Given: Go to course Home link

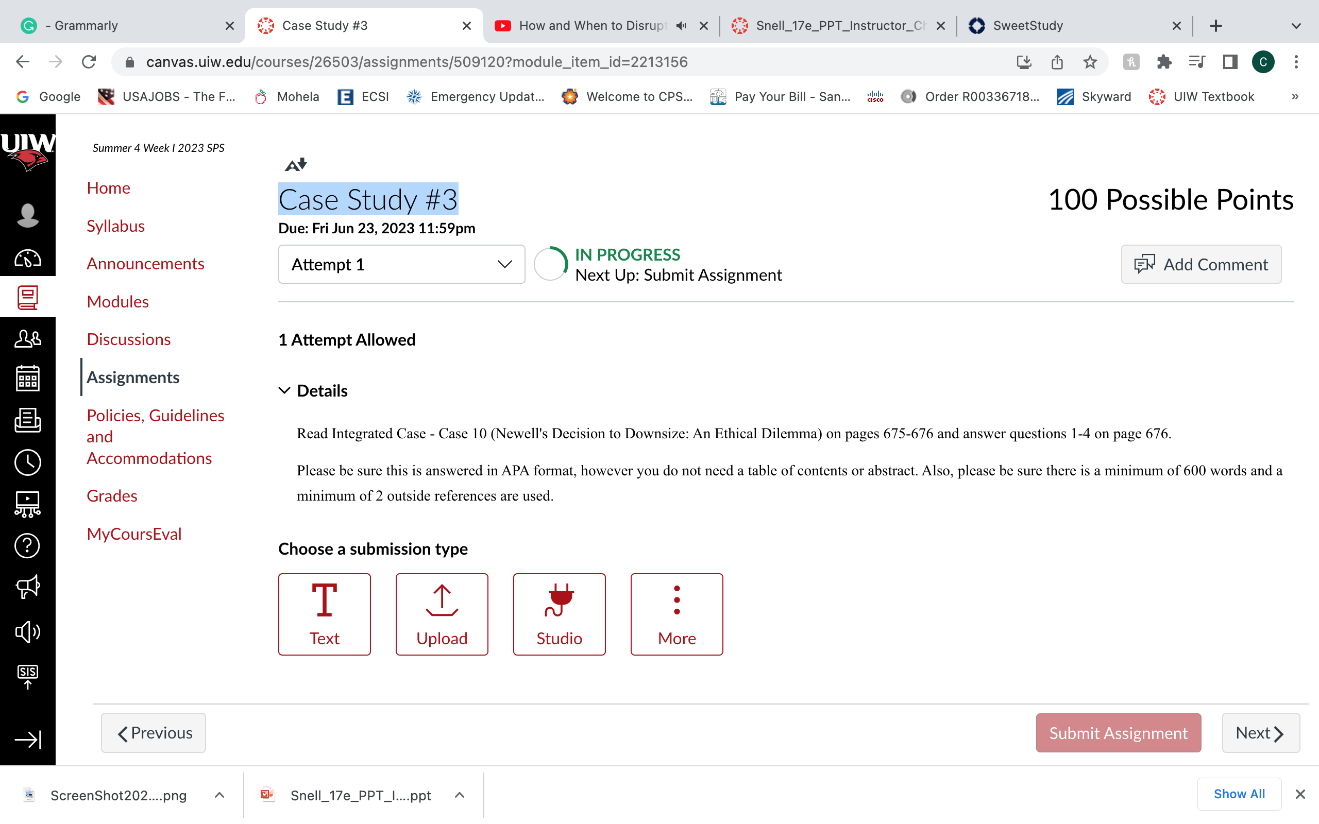Looking at the screenshot, I should [109, 188].
